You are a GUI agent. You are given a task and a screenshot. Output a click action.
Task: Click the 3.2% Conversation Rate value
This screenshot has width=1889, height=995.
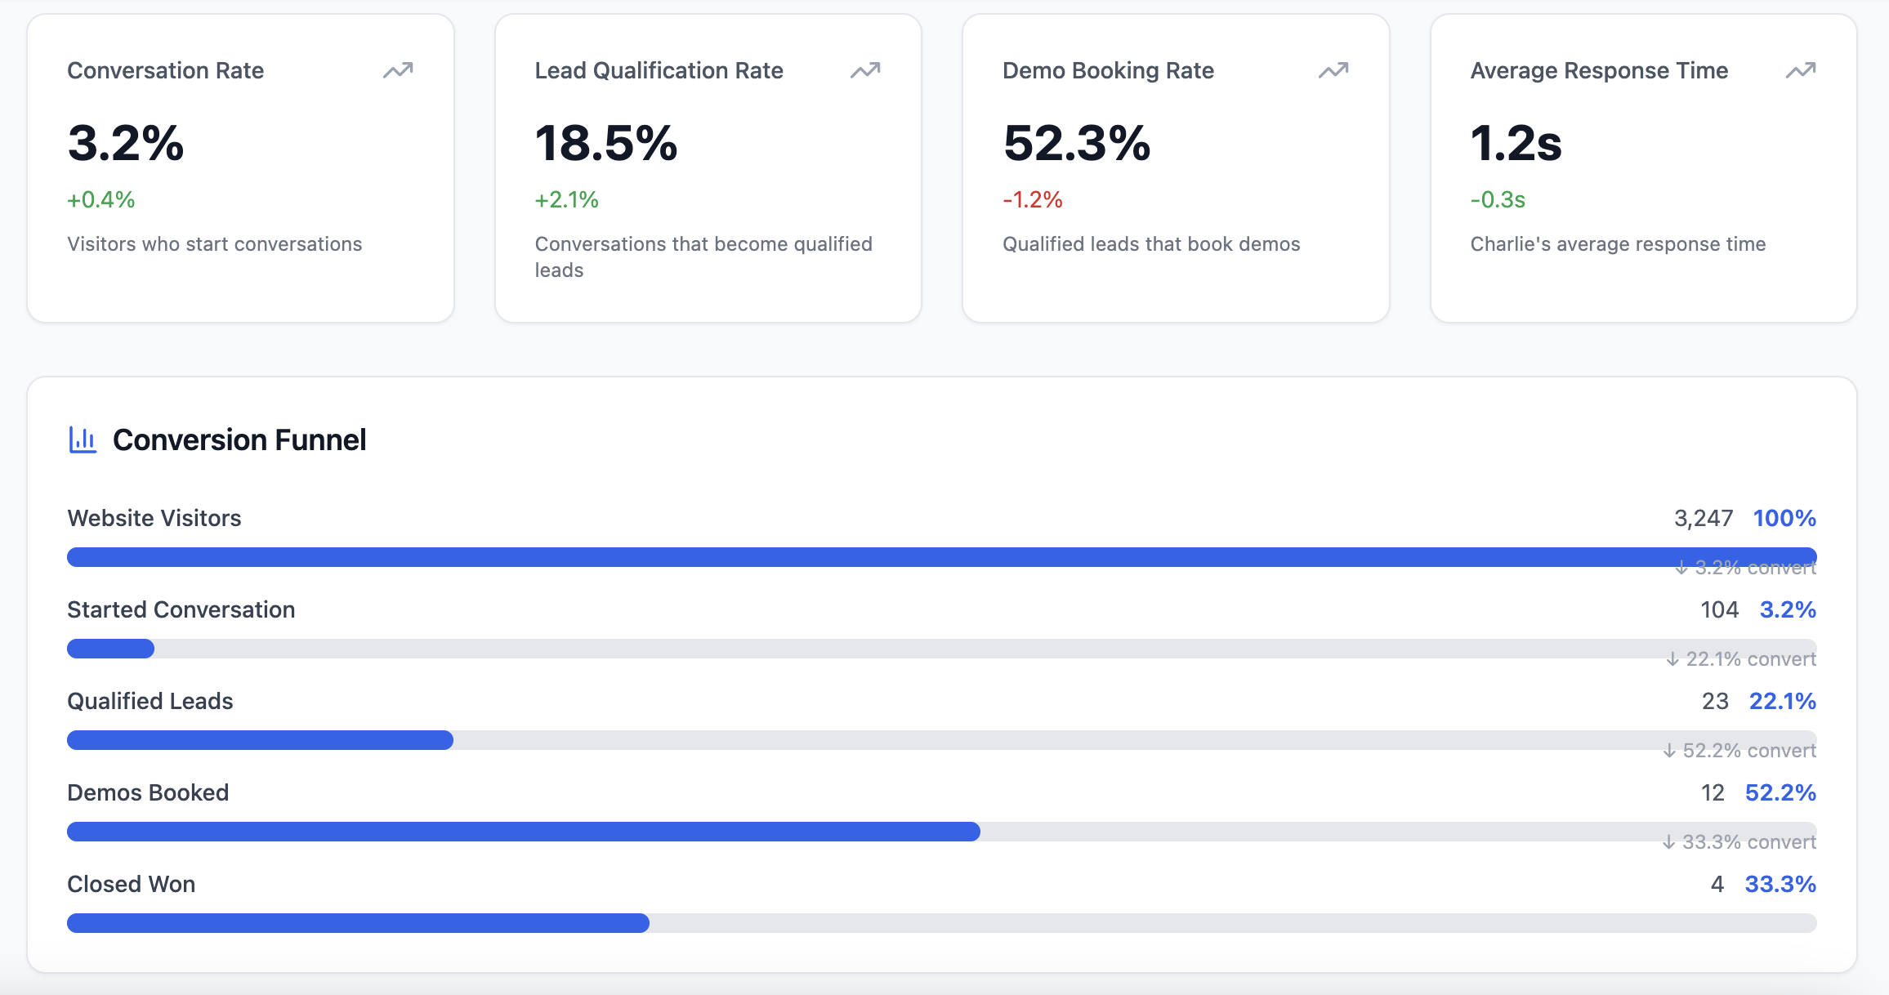[x=126, y=143]
